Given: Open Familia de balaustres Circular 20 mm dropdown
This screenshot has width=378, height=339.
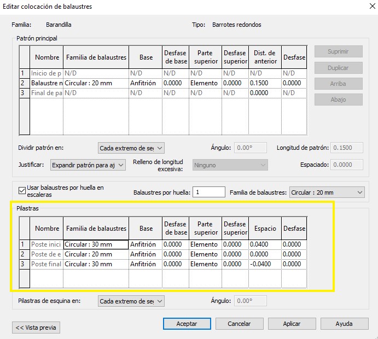Looking at the screenshot, I should click(x=327, y=192).
